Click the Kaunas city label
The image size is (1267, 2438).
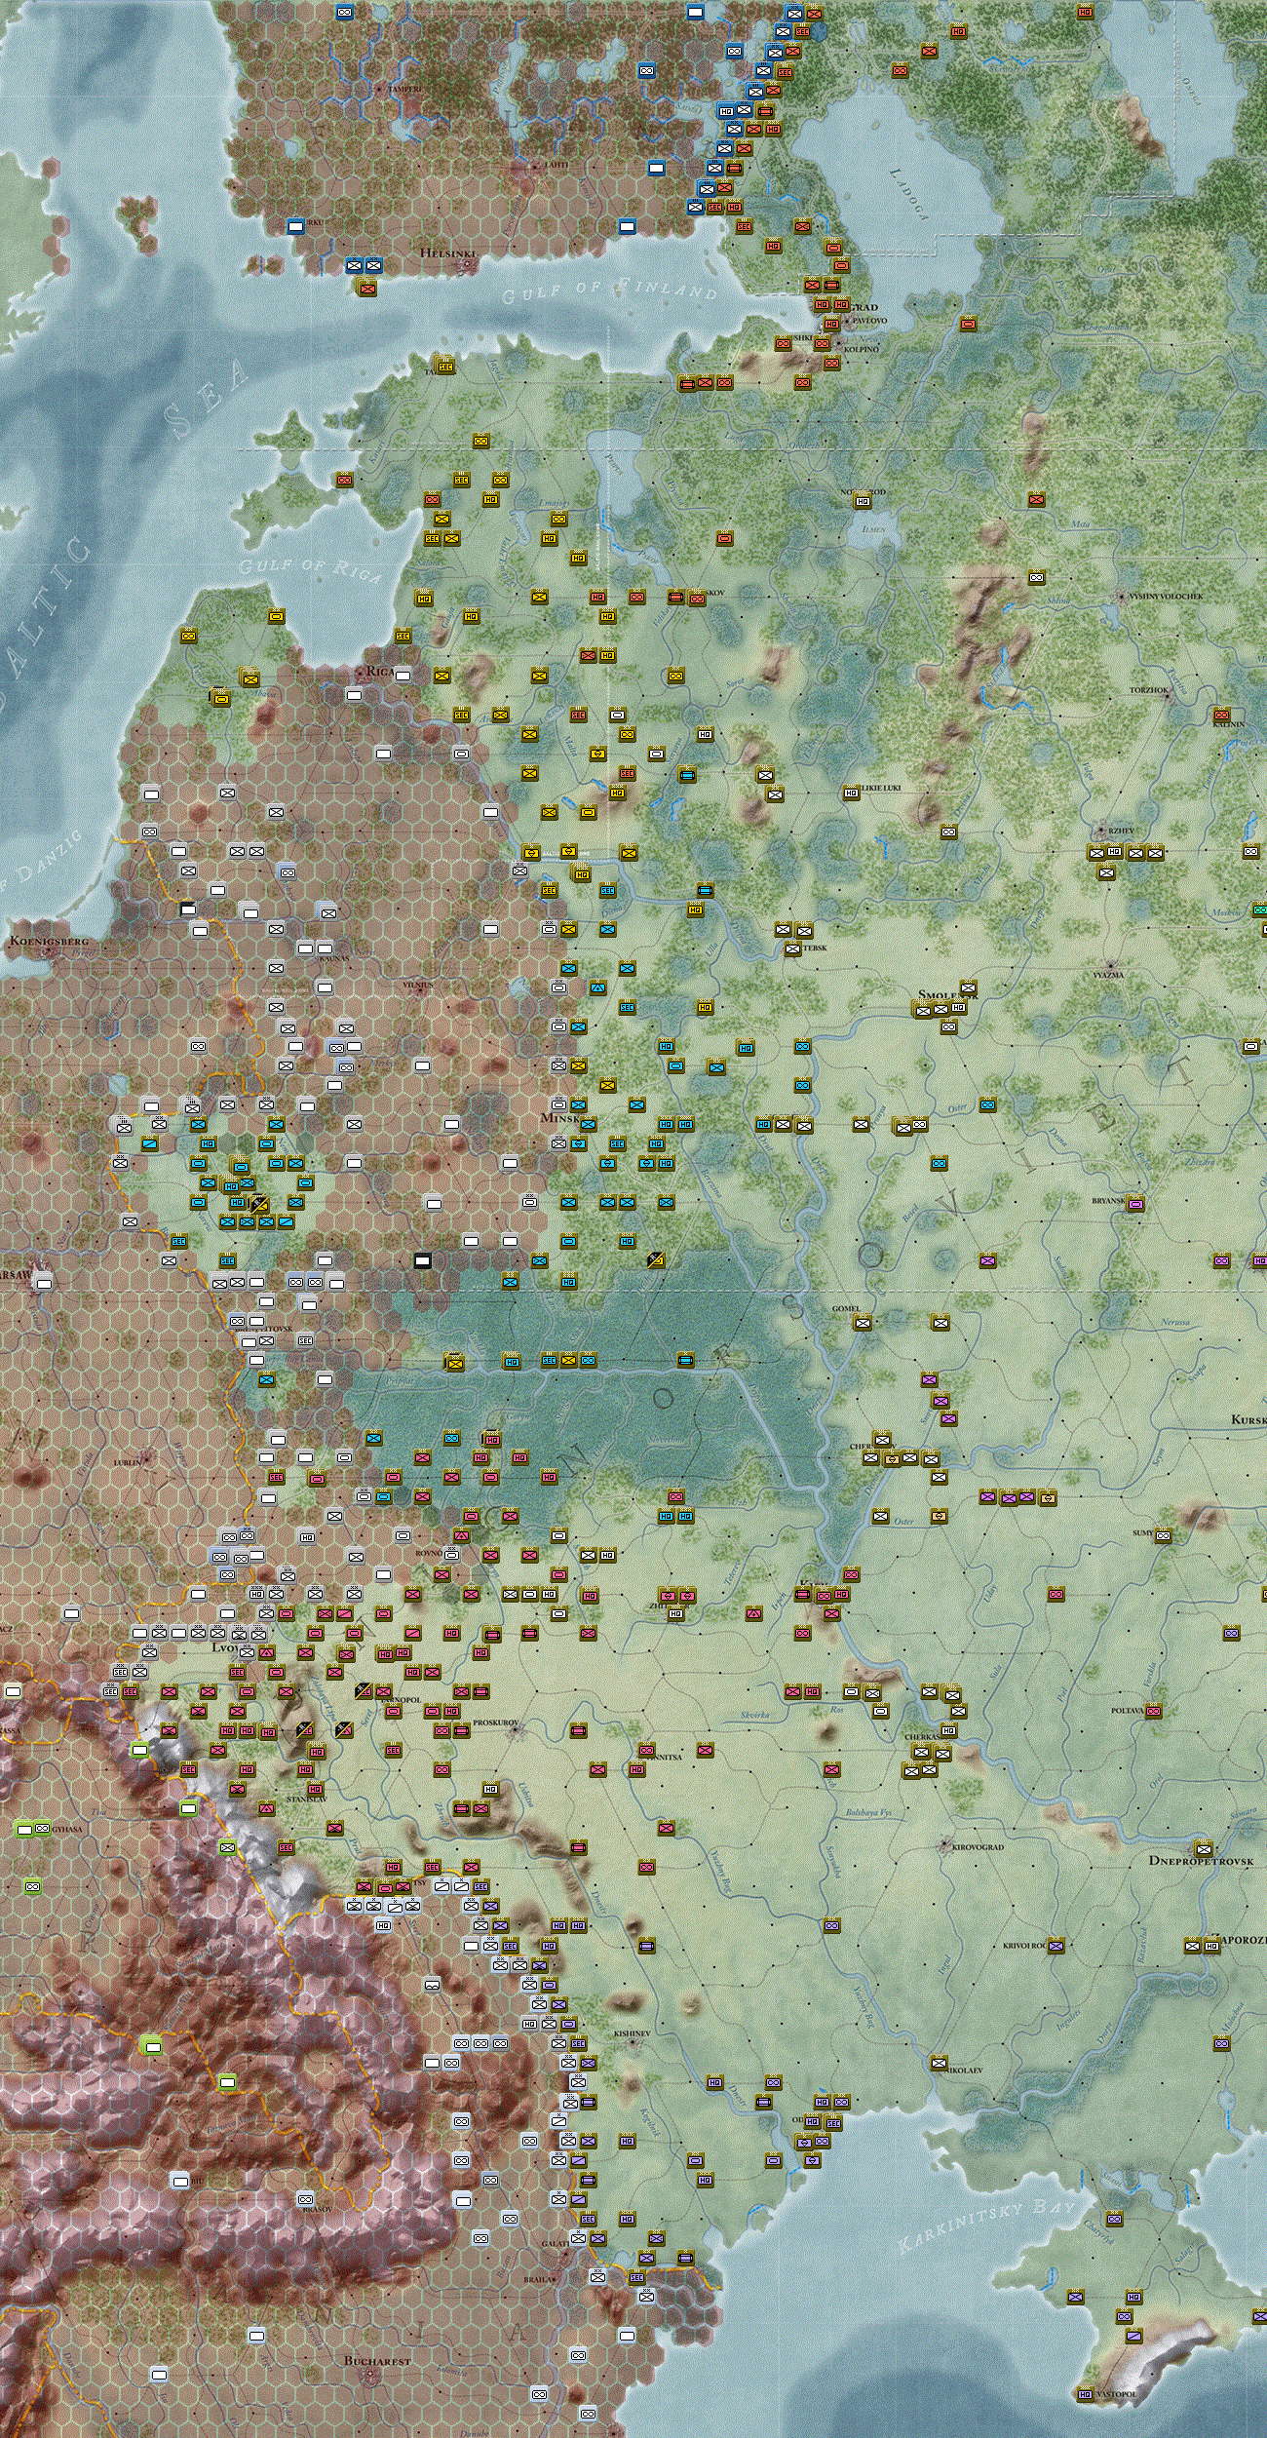[x=334, y=958]
